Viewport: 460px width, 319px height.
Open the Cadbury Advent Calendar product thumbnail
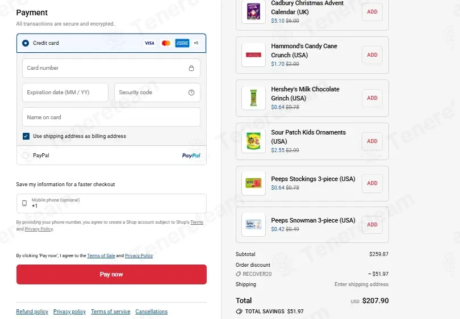(253, 12)
